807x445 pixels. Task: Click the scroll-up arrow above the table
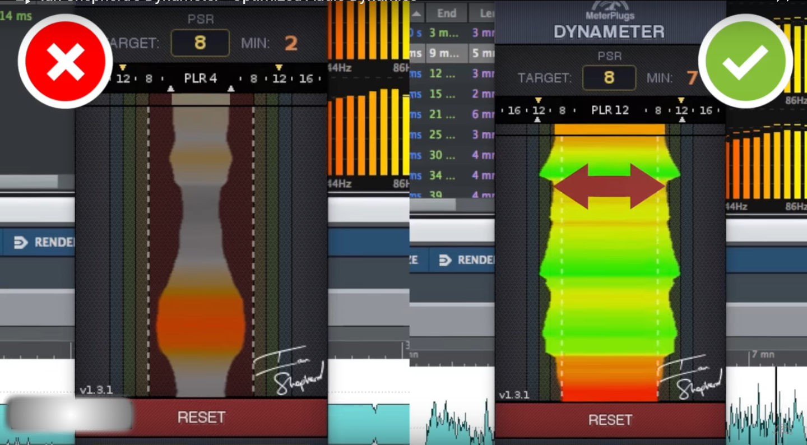pyautogui.click(x=415, y=13)
